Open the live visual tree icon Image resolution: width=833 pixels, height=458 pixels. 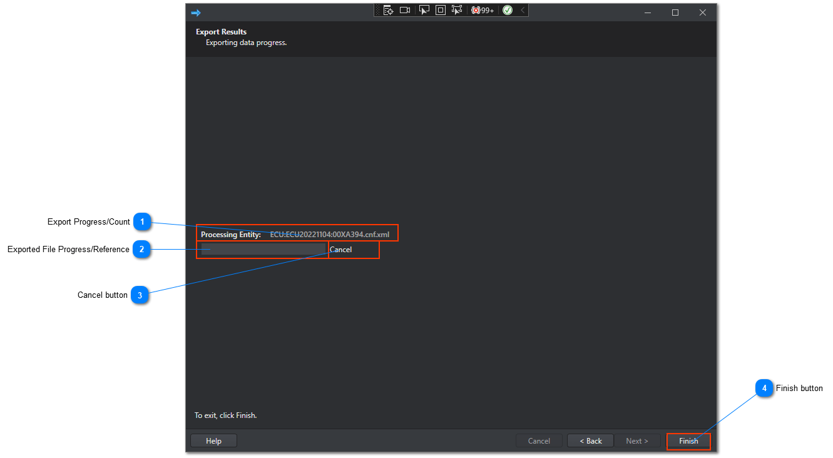pyautogui.click(x=389, y=10)
